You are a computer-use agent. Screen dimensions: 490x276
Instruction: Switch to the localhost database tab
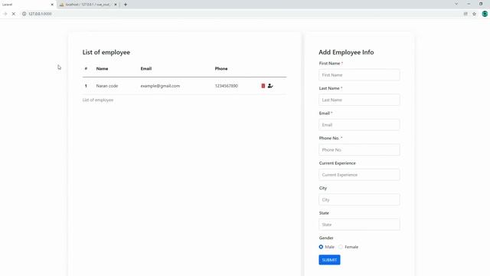[x=88, y=5]
